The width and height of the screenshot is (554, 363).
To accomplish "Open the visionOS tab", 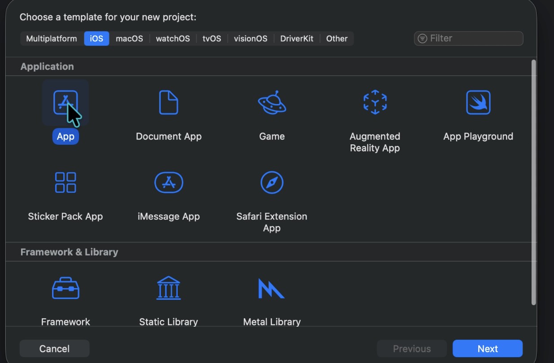I will tap(251, 39).
